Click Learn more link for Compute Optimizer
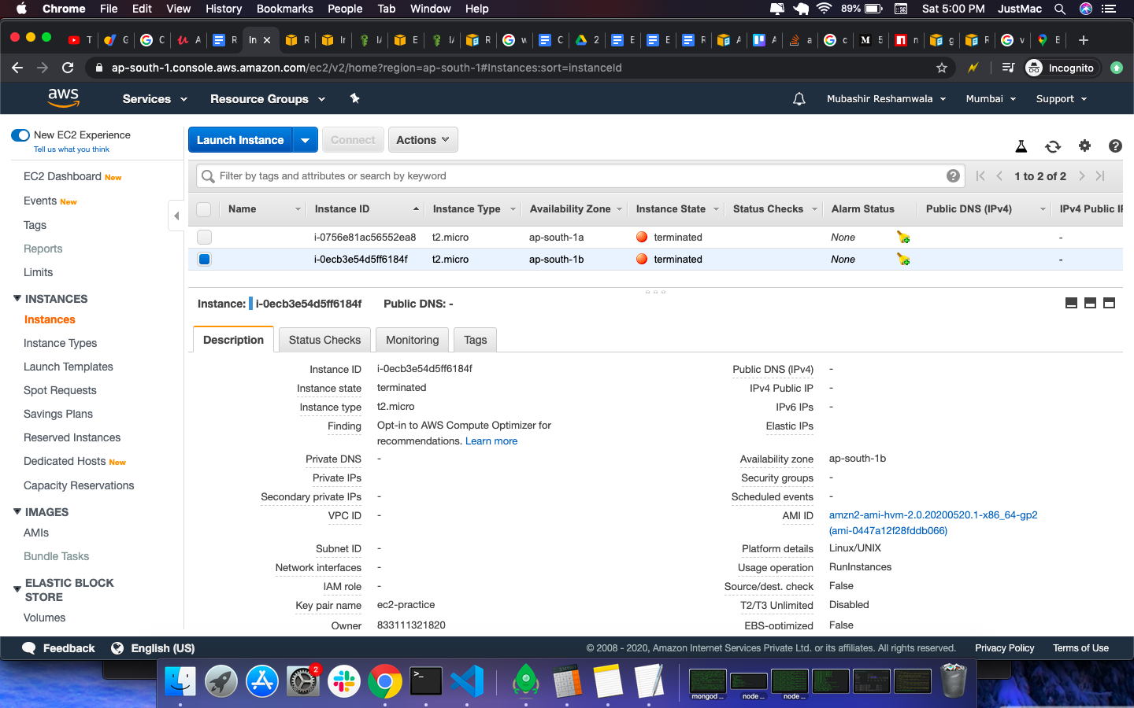 tap(491, 441)
